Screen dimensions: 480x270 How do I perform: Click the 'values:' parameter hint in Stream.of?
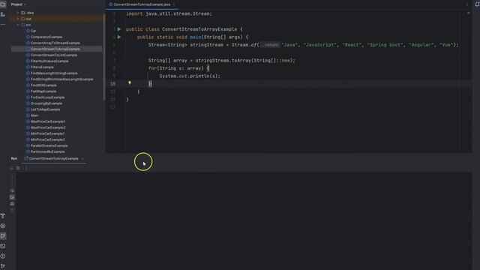pyautogui.click(x=270, y=45)
